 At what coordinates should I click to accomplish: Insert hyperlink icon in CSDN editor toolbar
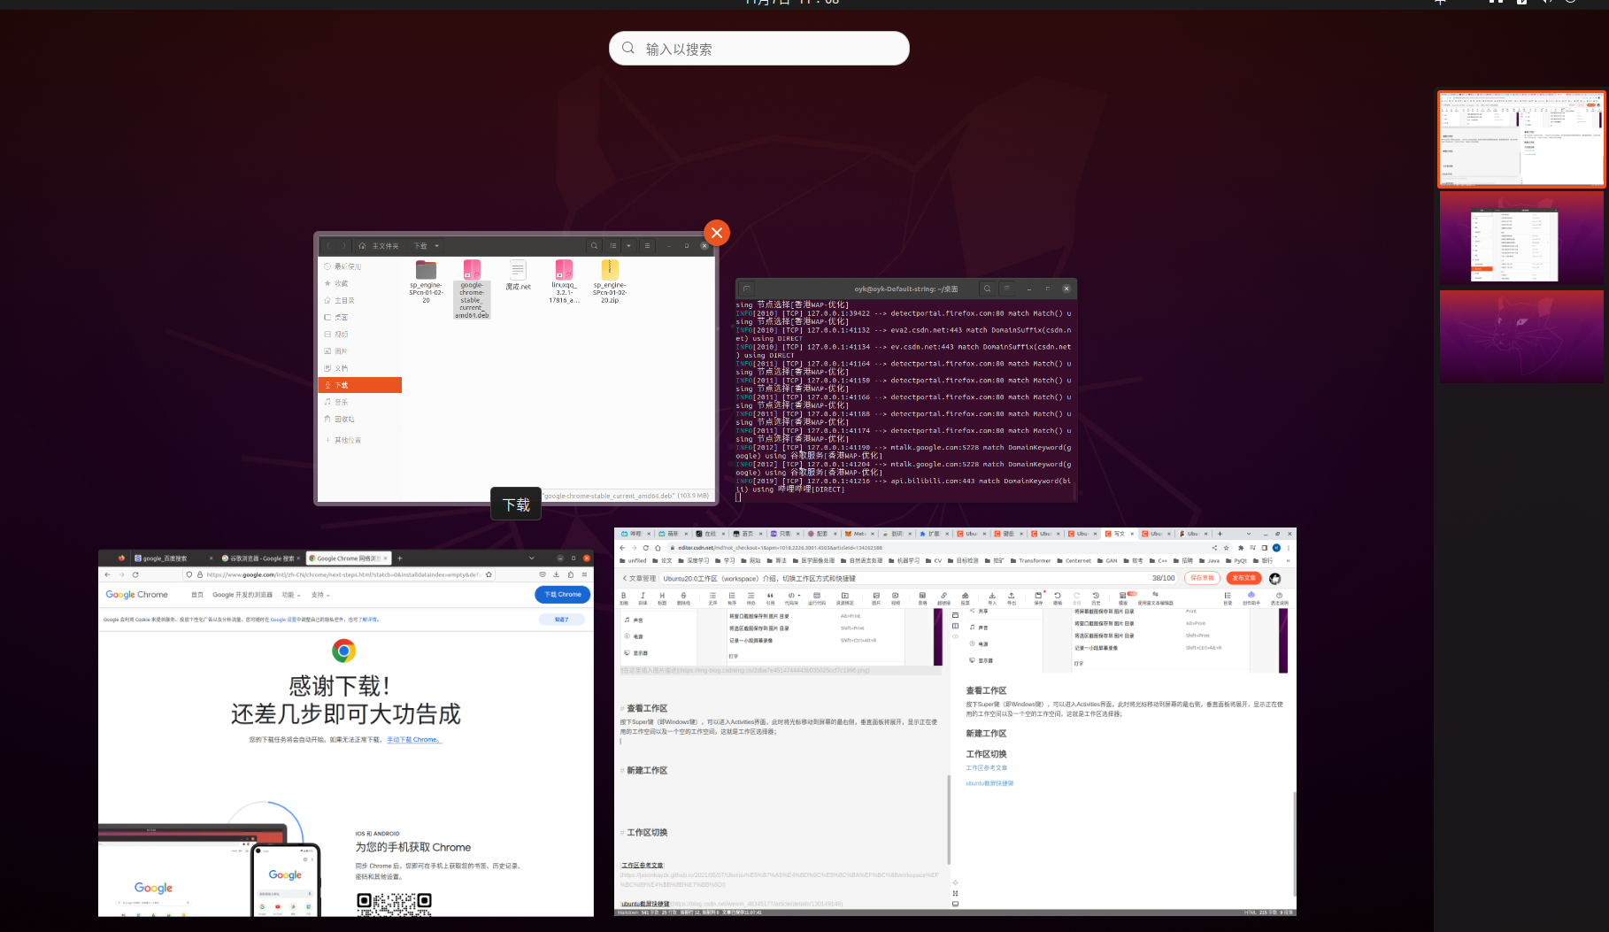click(943, 597)
